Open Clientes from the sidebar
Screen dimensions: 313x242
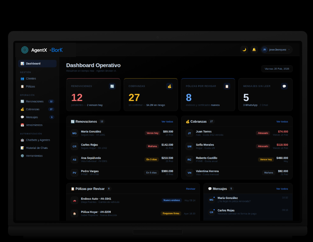click(31, 79)
